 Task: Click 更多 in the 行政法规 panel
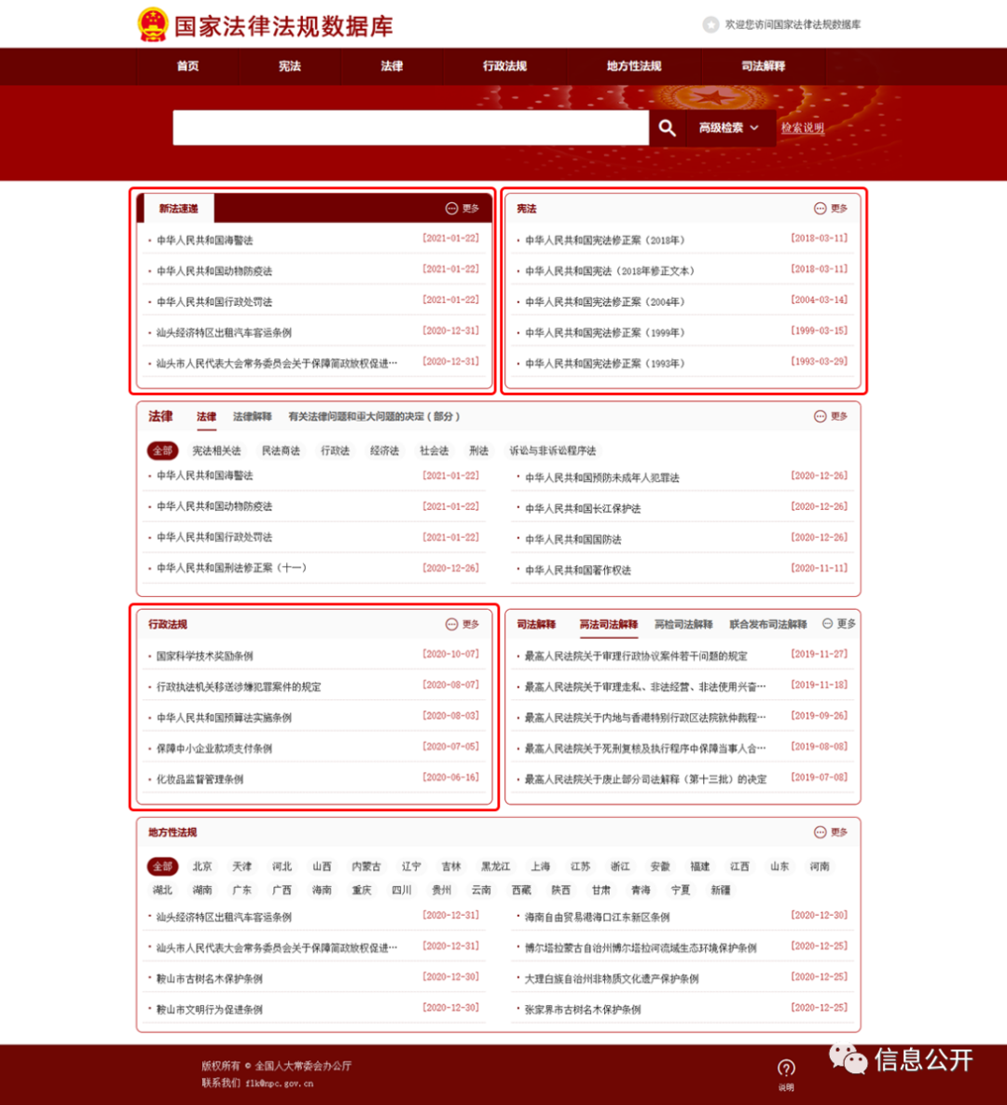[462, 625]
